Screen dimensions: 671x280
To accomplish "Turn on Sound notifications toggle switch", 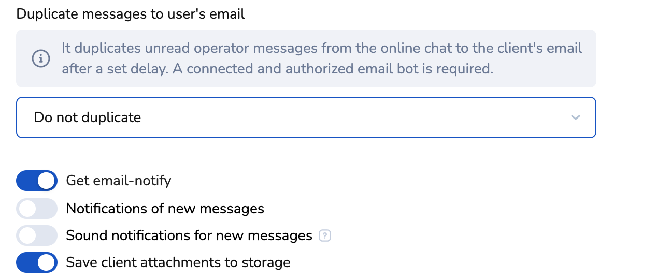I will pyautogui.click(x=37, y=236).
